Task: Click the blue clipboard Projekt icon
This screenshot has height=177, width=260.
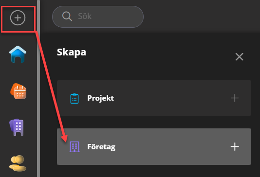Action: pyautogui.click(x=74, y=98)
